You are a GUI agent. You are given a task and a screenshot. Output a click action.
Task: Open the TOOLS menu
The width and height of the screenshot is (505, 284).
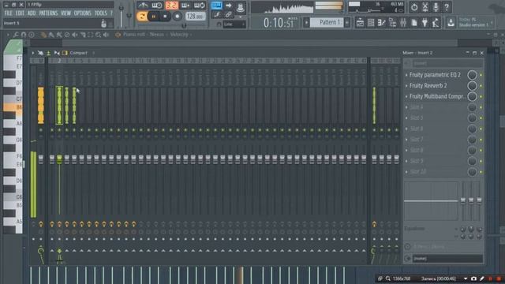coord(100,13)
